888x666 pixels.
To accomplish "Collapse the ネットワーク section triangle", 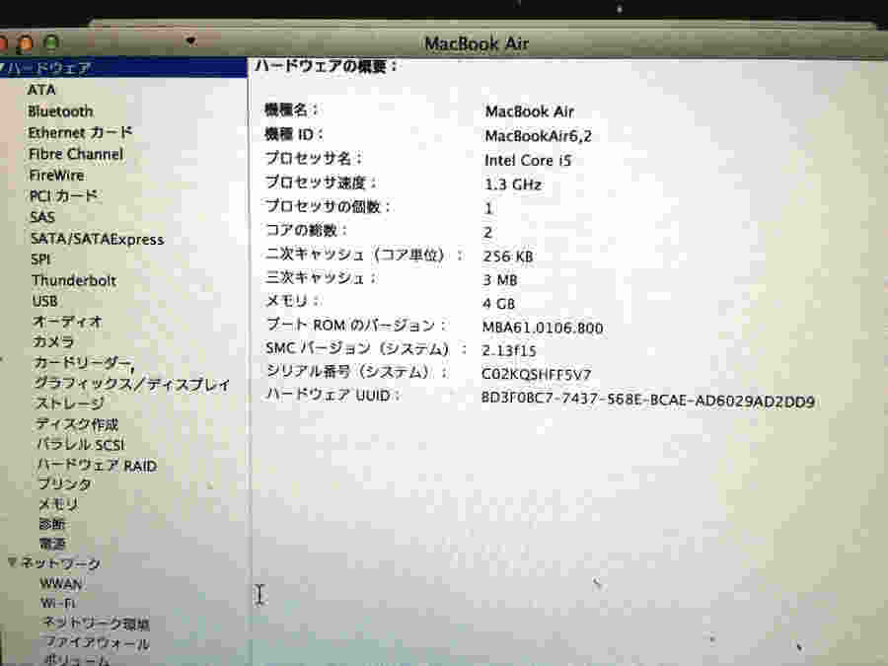I will point(13,562).
